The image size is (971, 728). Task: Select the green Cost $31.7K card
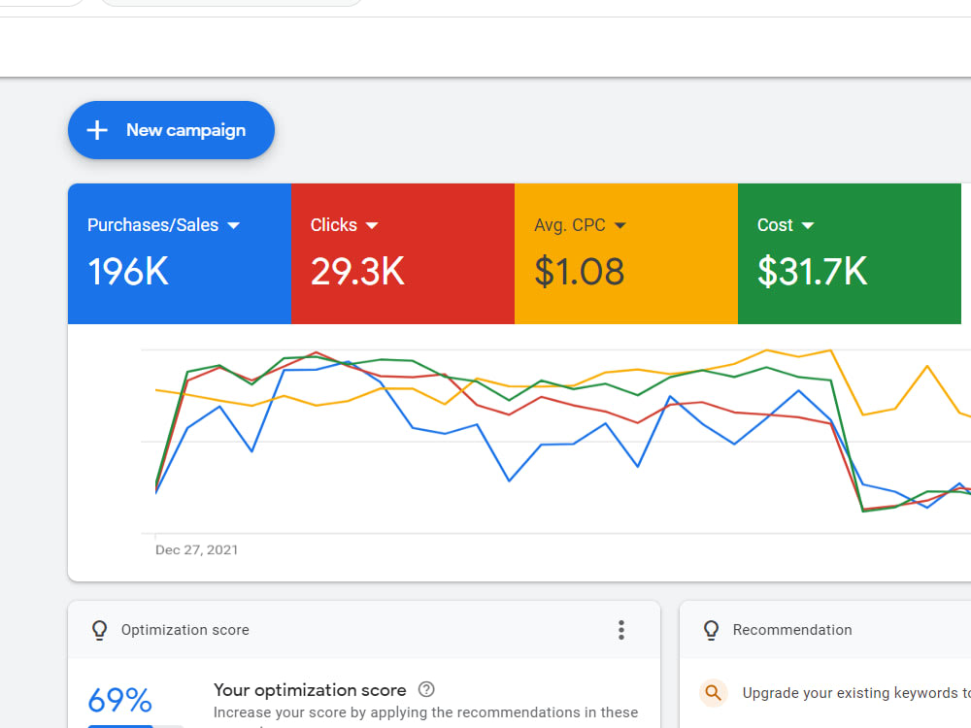pyautogui.click(x=850, y=253)
